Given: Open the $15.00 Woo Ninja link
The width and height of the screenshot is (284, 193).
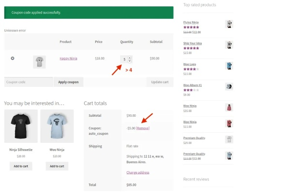Looking at the screenshot, I should click(190, 122).
